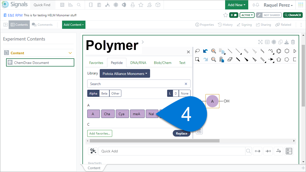Select the Cyclopentadiene ring tool

pos(279,59)
